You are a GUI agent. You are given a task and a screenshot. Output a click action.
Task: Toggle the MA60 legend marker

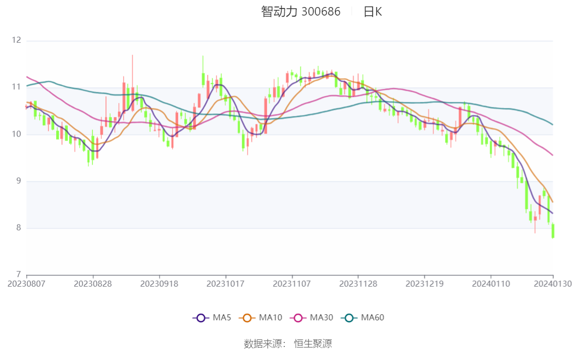pos(349,318)
